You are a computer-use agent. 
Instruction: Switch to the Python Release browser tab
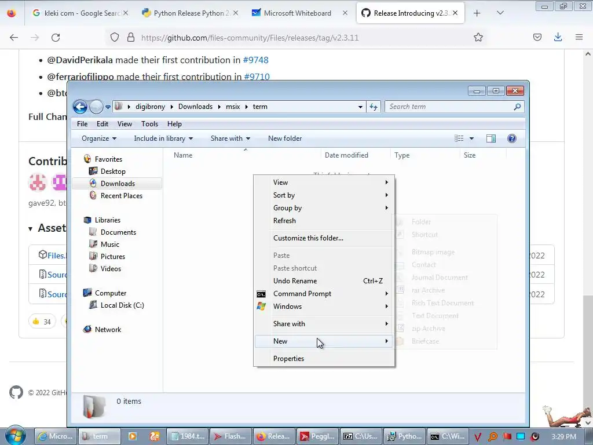191,13
